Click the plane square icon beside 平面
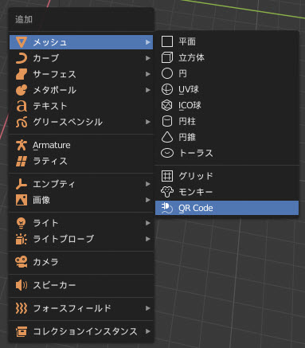This screenshot has height=348, width=305. [167, 41]
